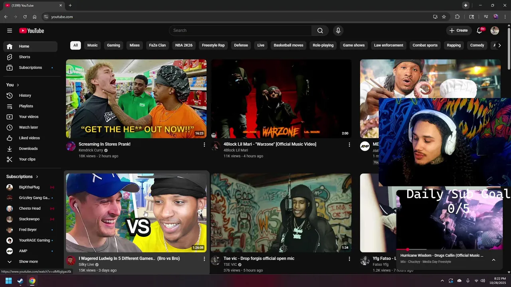The height and width of the screenshot is (287, 511).
Task: Play Drop forgis open mic thumbnail
Action: [x=281, y=213]
